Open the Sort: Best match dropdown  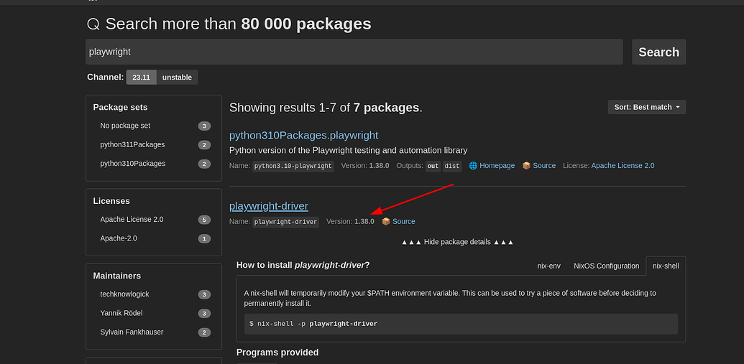[x=647, y=107]
